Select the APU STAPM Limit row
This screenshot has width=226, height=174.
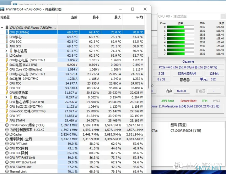[72, 167]
